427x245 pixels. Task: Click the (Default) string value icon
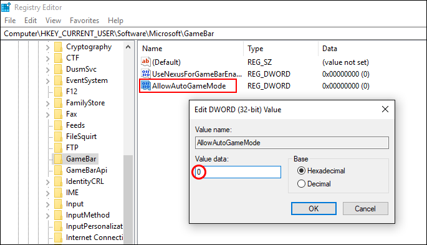[145, 62]
